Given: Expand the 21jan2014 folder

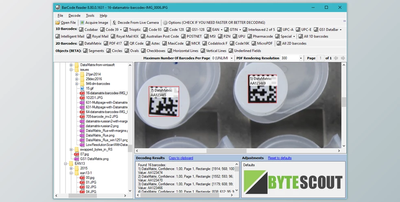Looking at the screenshot, I should coord(77,74).
